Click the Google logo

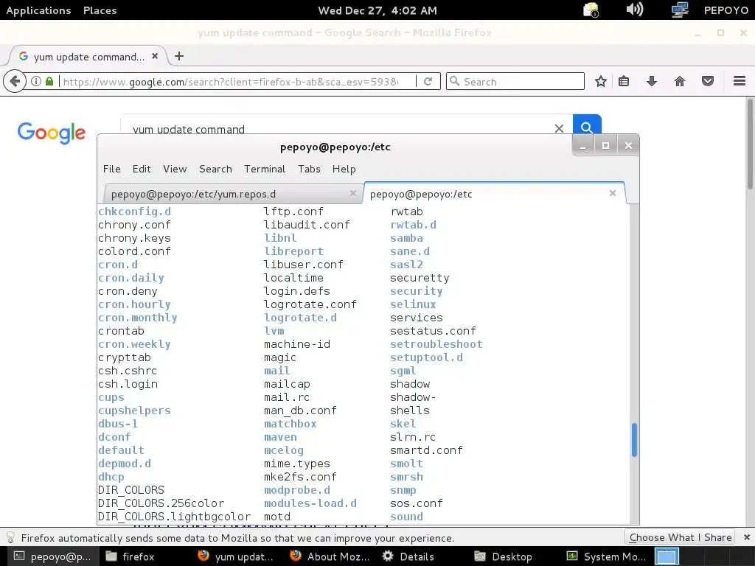(52, 133)
